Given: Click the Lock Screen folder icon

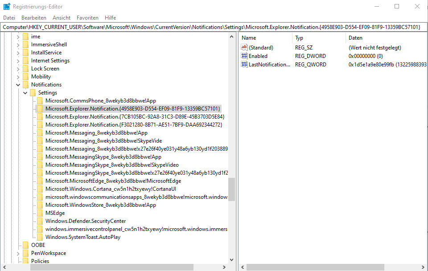Looking at the screenshot, I should tap(26, 69).
